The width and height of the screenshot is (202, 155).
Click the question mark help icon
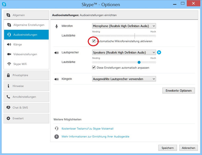(56, 137)
